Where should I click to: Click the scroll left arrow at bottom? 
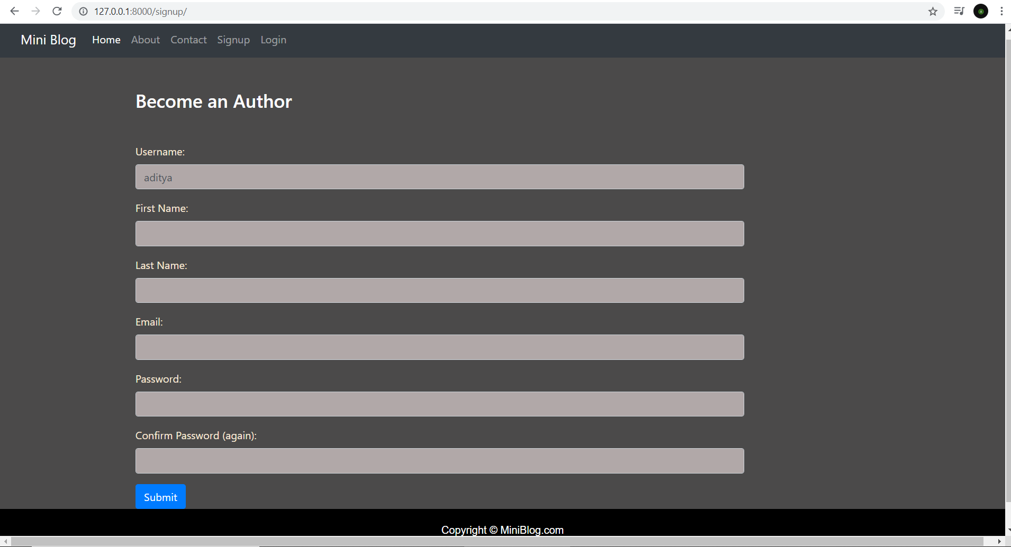[5, 542]
